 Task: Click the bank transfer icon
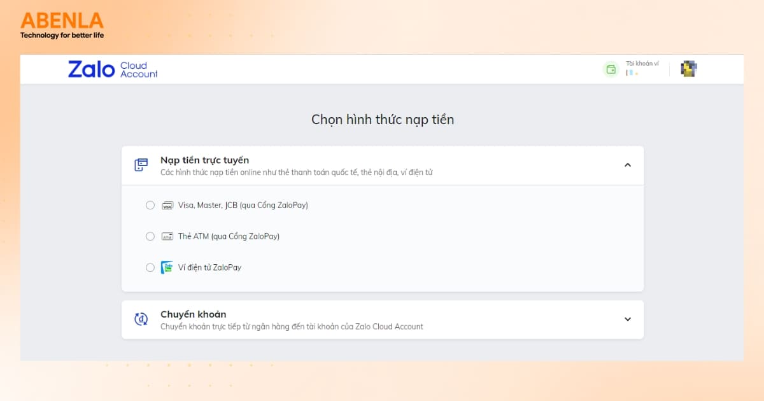coord(141,320)
